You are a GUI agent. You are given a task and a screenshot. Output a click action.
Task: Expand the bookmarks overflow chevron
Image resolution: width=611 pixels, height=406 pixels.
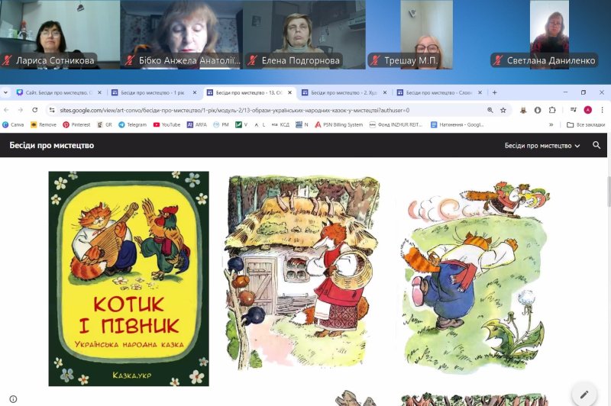tap(551, 124)
